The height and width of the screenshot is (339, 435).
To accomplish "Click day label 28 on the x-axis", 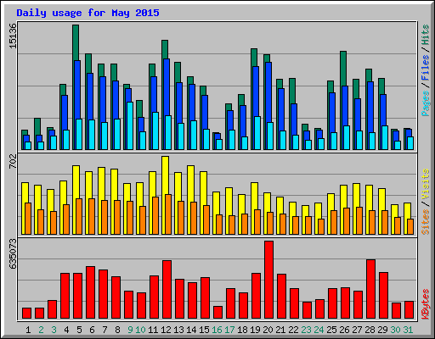I will pos(370,330).
